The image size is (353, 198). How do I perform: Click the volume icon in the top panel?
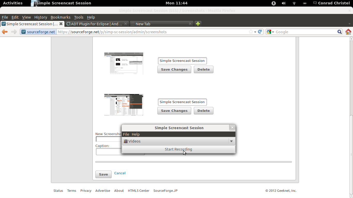click(283, 3)
